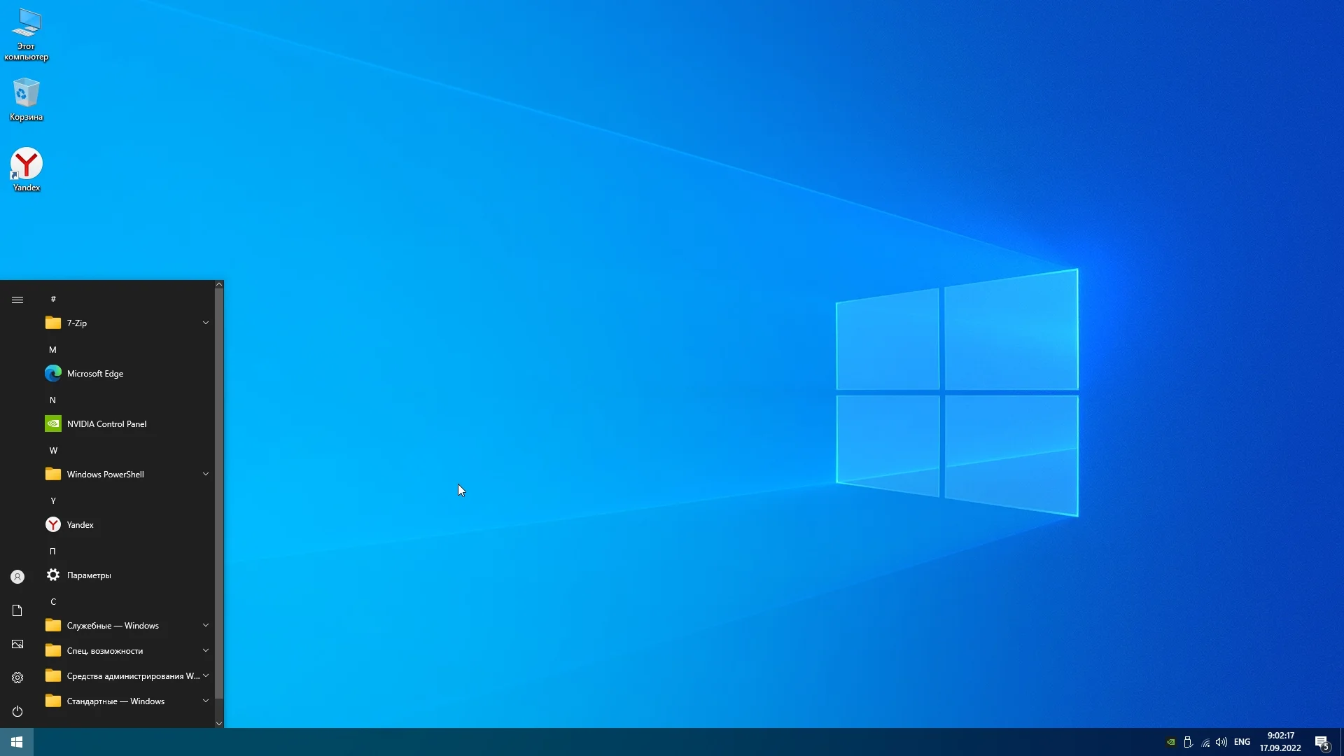1344x756 pixels.
Task: Click the Start menu scrollbar down arrow
Action: [219, 723]
